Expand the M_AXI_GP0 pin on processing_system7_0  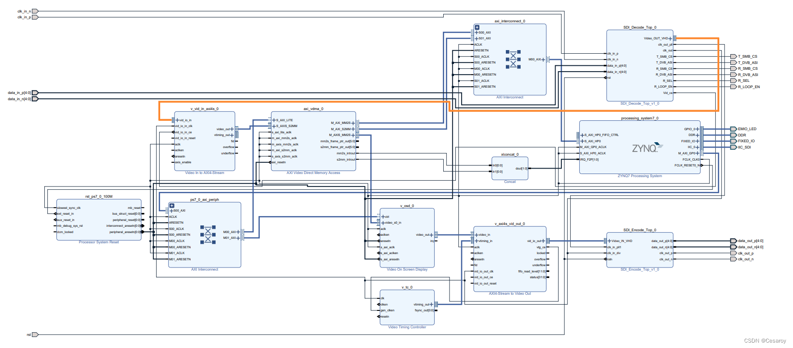pyautogui.click(x=697, y=153)
